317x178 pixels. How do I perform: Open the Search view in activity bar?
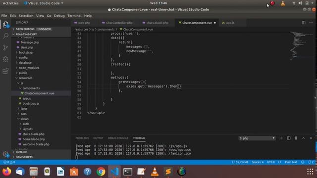tap(5, 36)
